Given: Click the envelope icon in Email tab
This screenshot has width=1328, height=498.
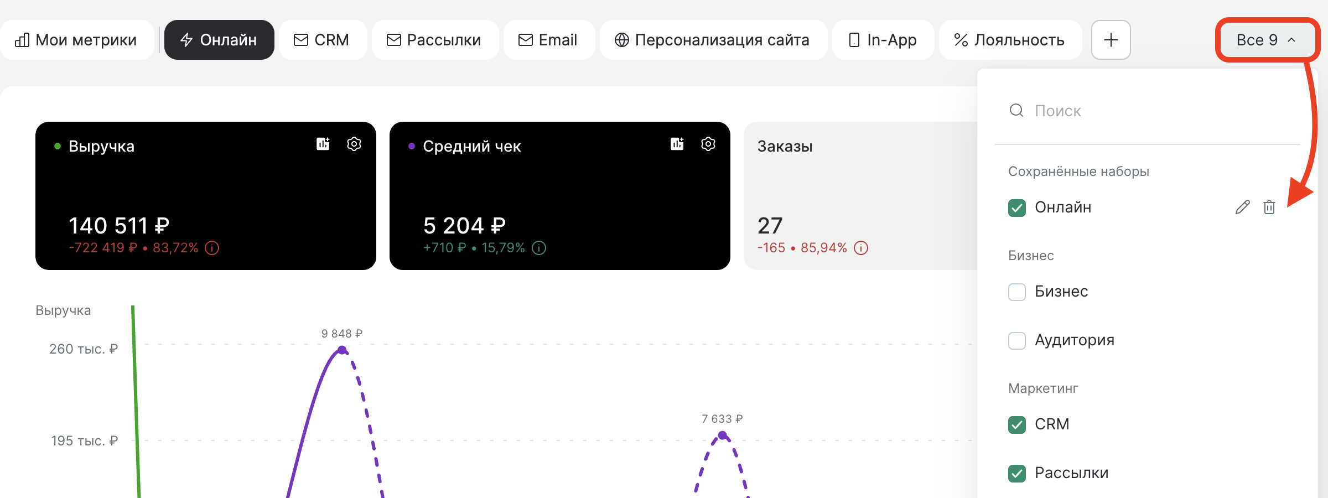Looking at the screenshot, I should (x=526, y=40).
